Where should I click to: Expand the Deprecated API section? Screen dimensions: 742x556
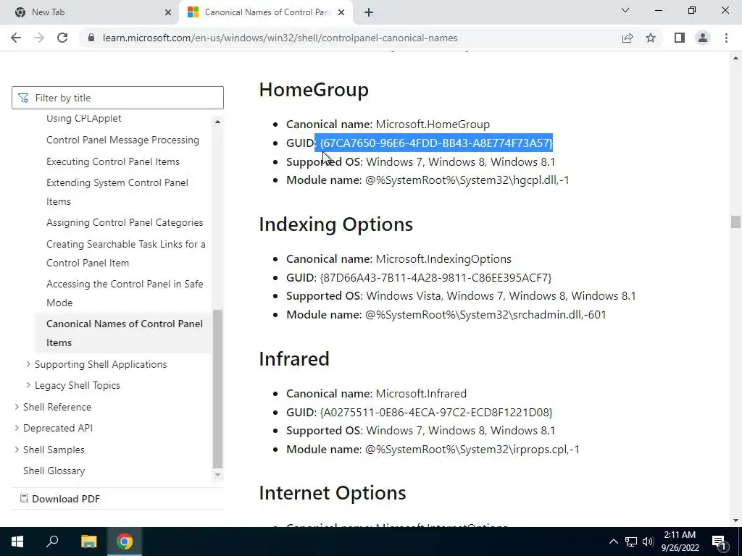point(17,428)
